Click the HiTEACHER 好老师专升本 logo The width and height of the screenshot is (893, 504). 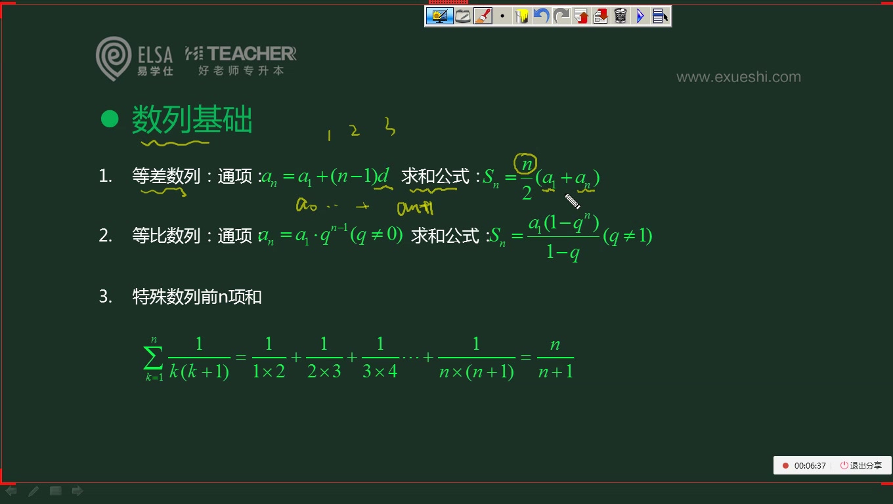(241, 60)
